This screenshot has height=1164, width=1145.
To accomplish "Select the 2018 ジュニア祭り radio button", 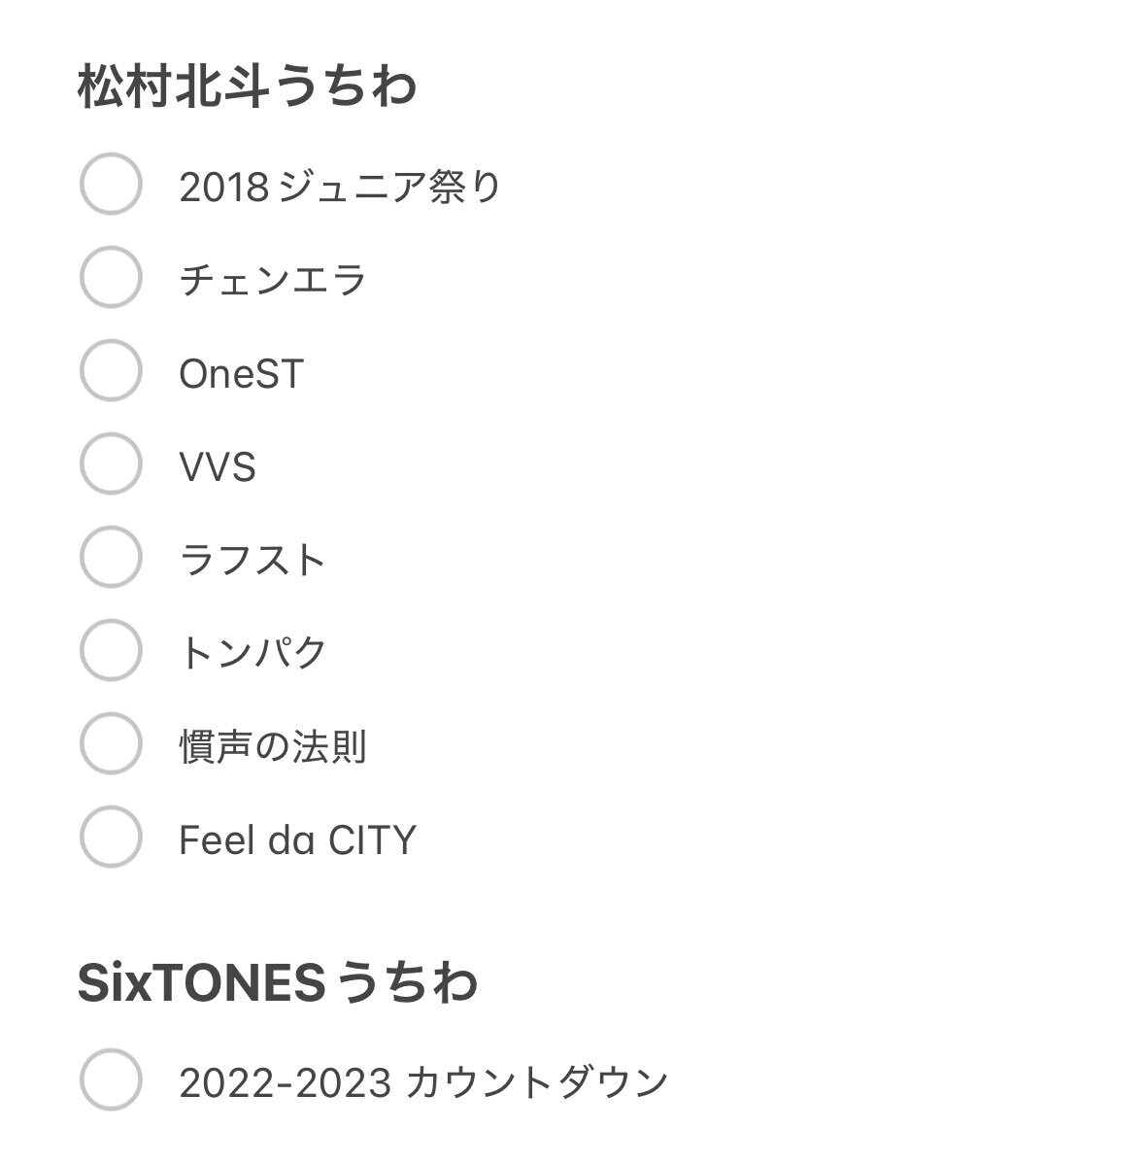I will point(111,184).
